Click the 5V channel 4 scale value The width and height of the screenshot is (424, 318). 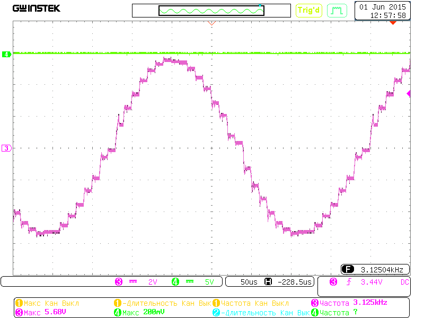tap(209, 282)
